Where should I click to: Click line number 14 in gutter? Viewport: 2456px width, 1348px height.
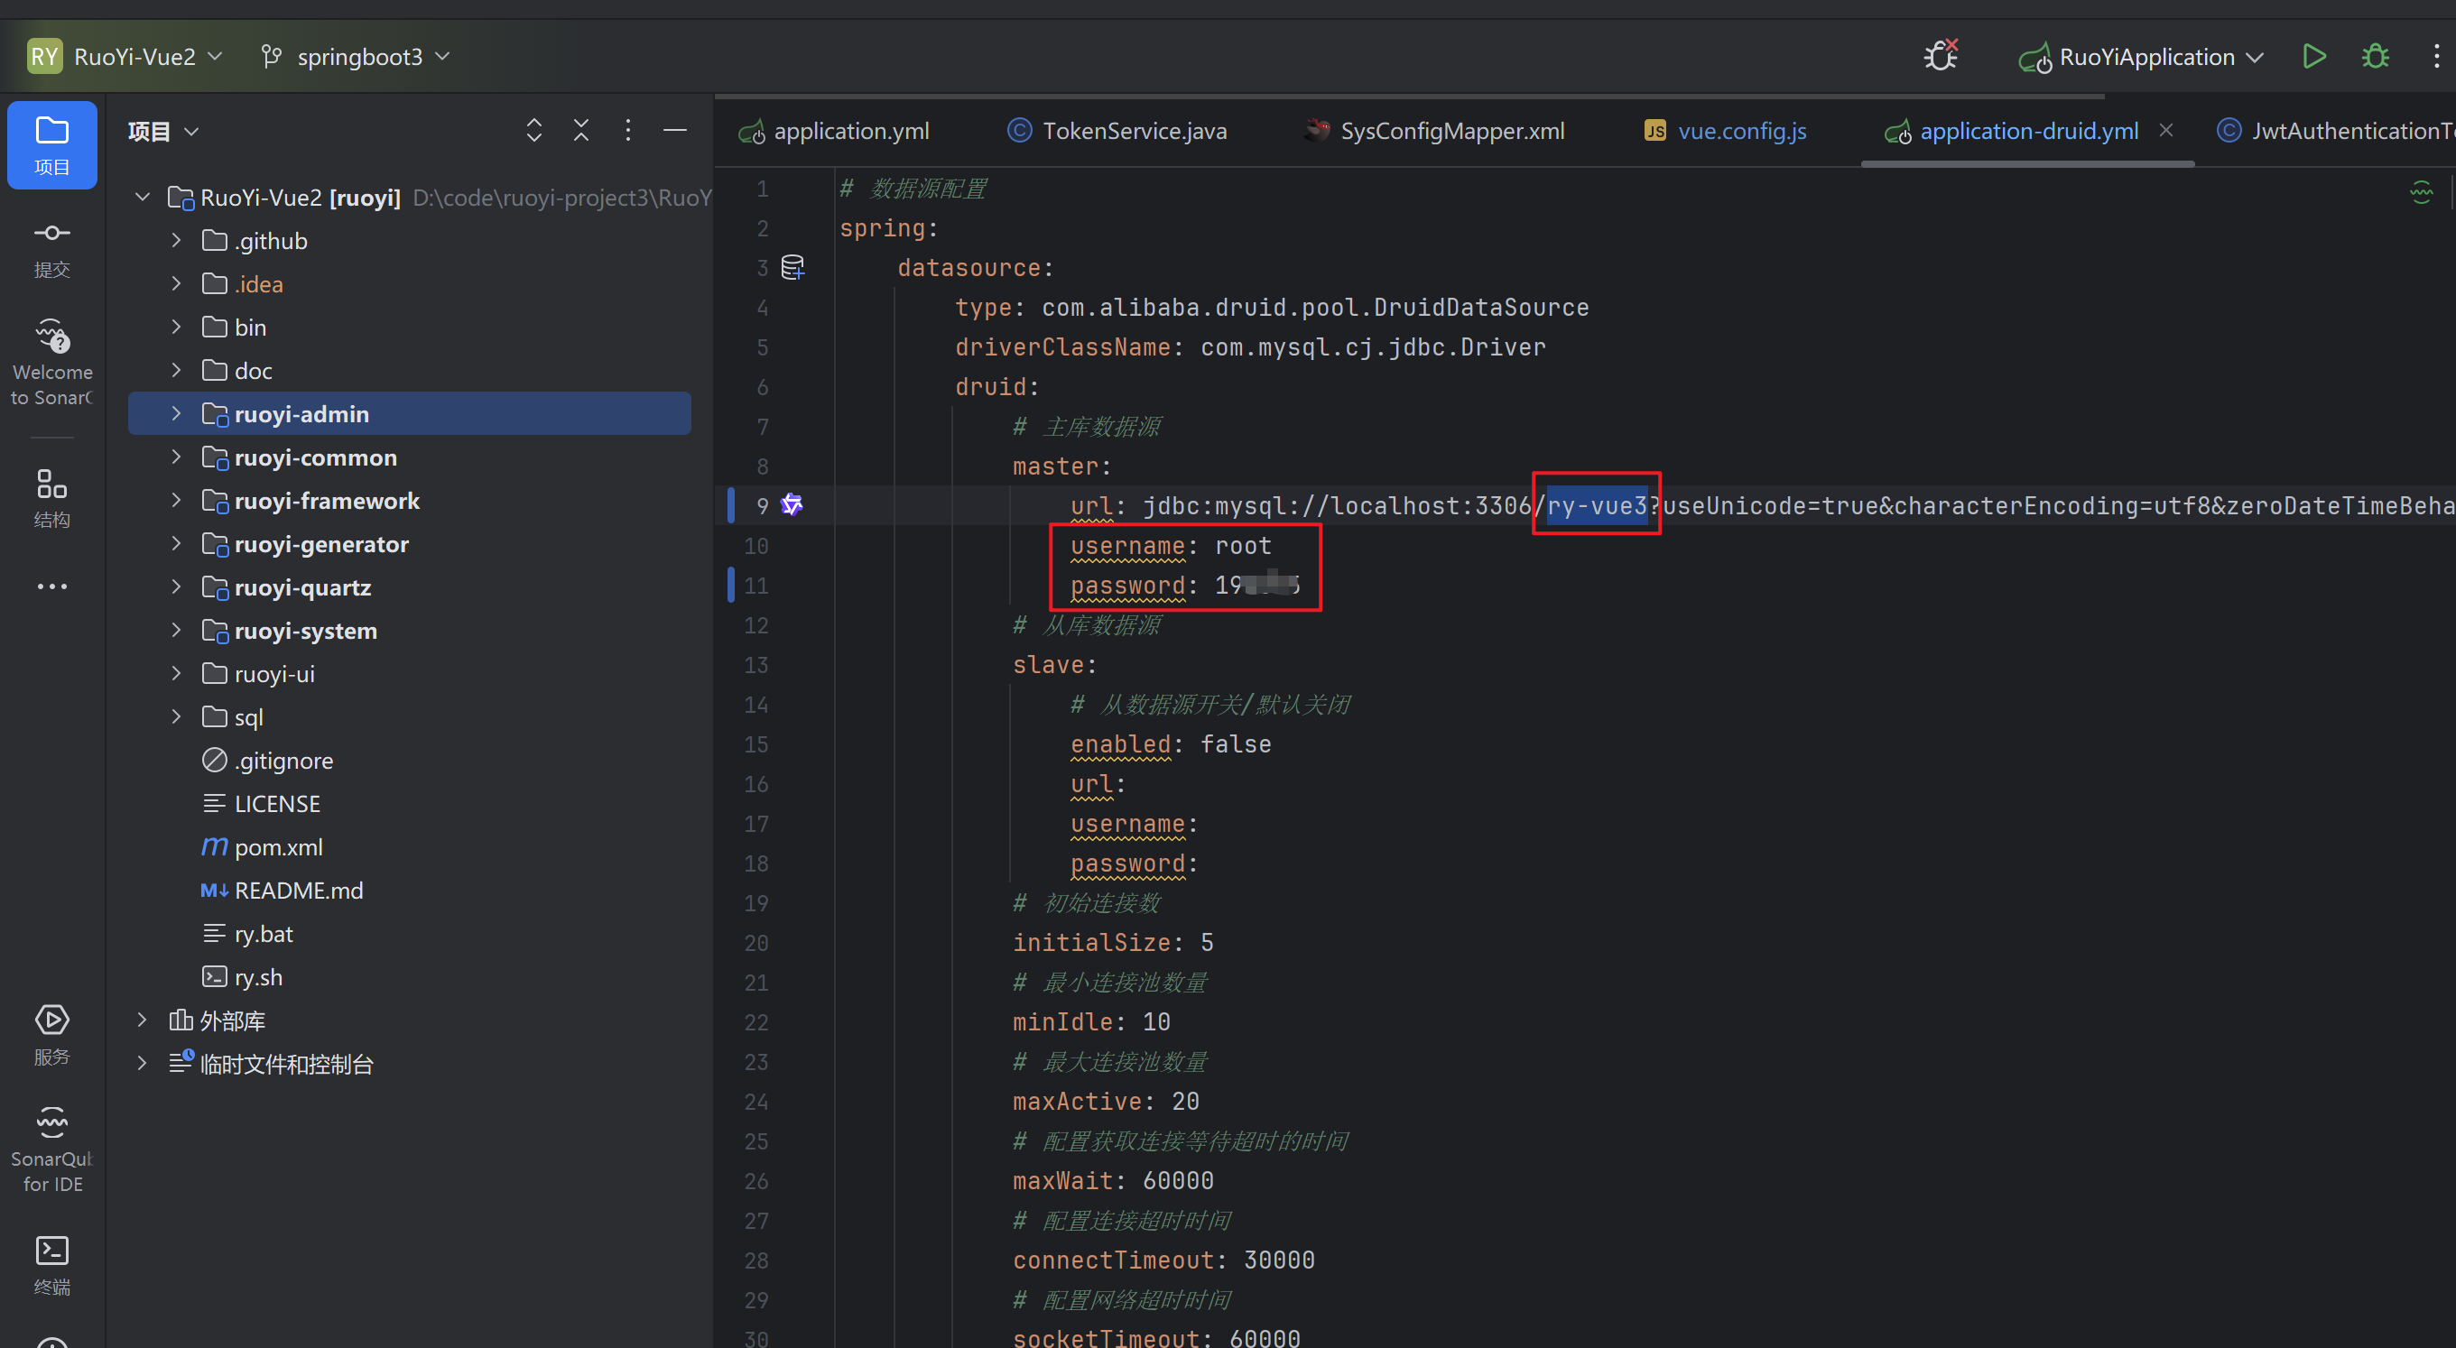(x=756, y=705)
